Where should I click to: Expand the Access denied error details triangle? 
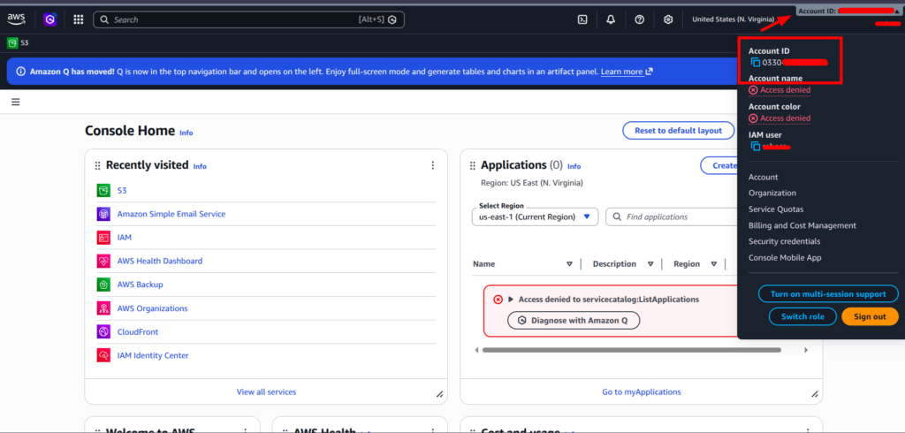pos(510,300)
